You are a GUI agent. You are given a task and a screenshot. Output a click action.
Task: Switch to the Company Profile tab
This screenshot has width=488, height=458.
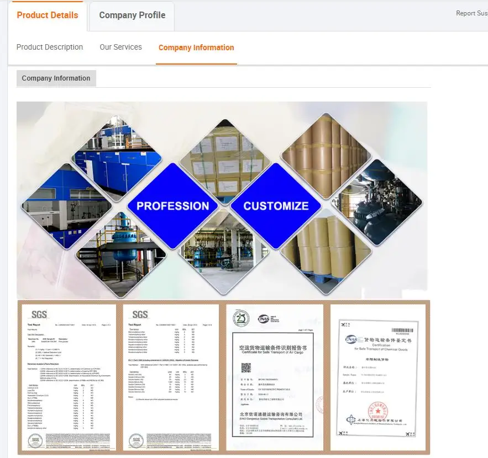tap(132, 15)
